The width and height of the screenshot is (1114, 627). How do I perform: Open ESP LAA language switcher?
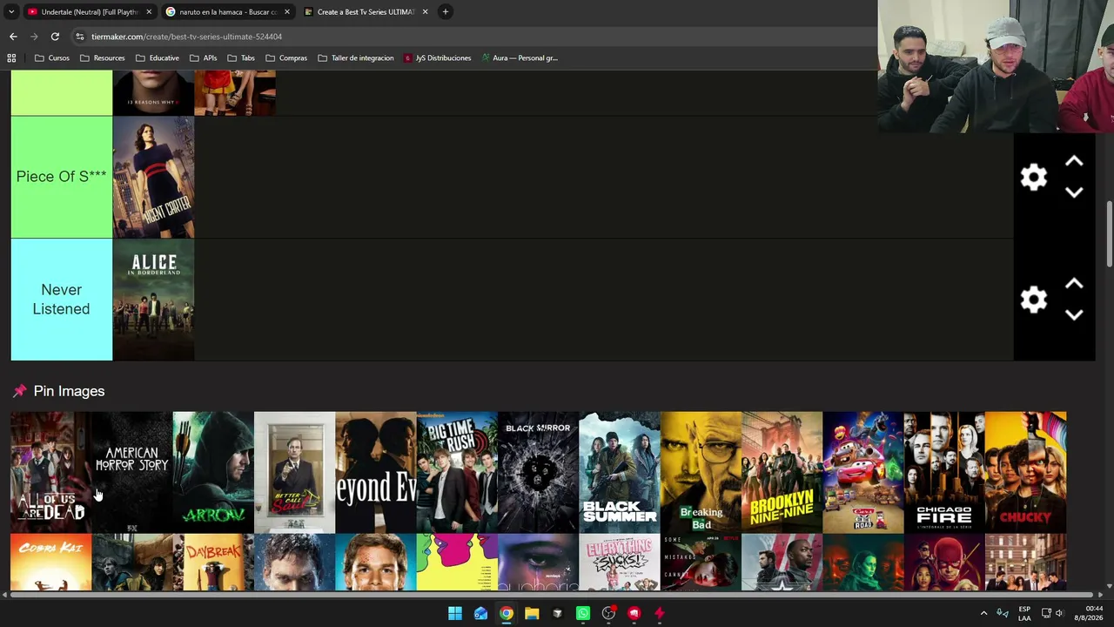tap(1024, 613)
